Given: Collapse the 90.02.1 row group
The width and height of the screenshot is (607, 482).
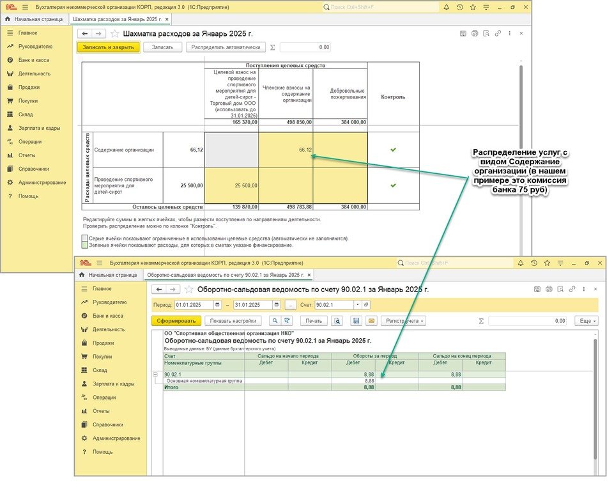Looking at the screenshot, I should pyautogui.click(x=155, y=375).
